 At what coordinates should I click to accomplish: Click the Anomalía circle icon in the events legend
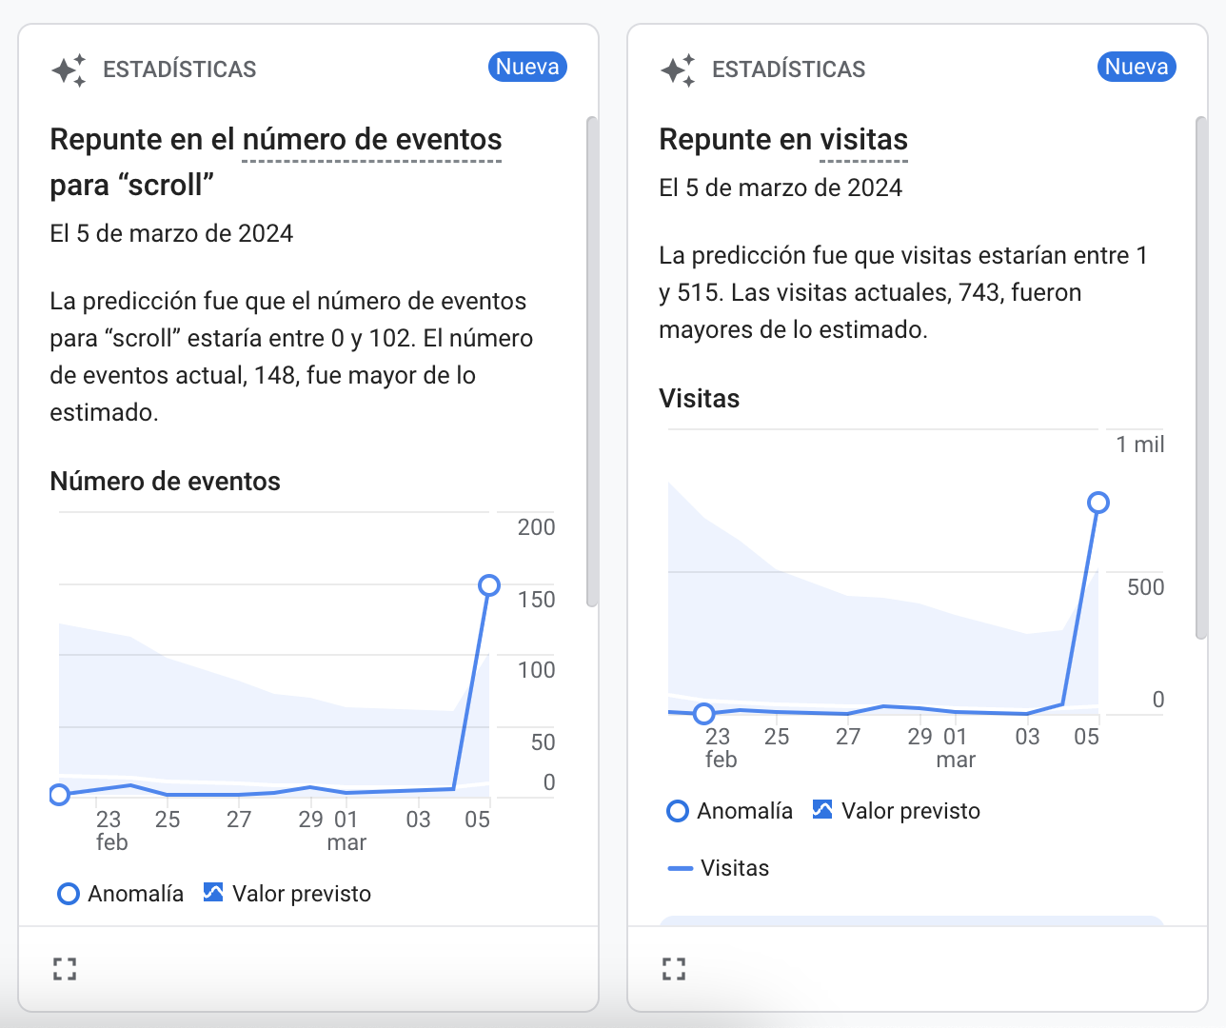point(68,894)
